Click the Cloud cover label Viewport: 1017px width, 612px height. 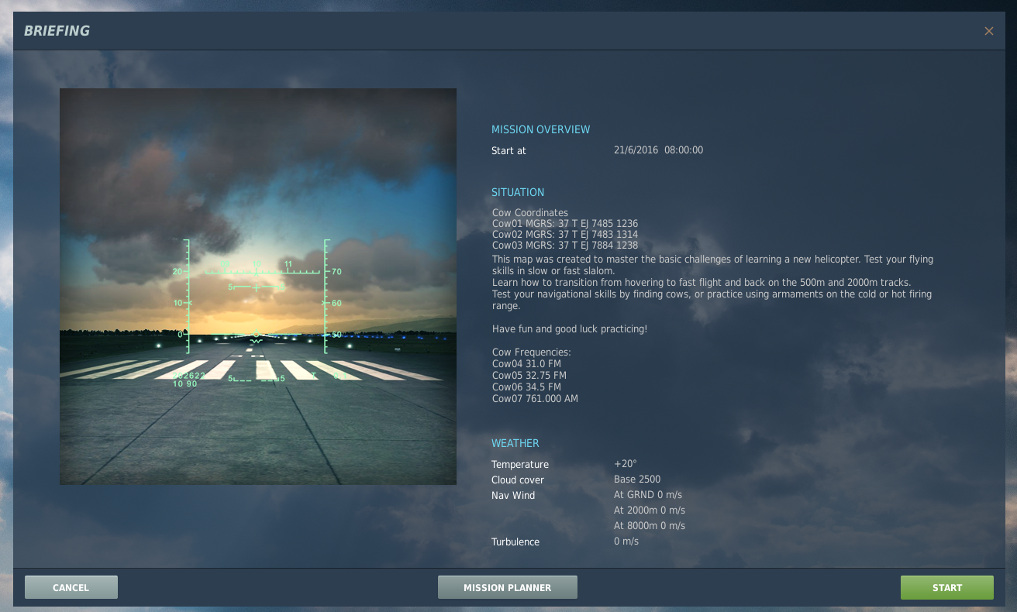tap(518, 480)
